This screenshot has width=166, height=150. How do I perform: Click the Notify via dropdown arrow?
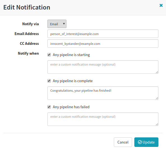(64, 24)
